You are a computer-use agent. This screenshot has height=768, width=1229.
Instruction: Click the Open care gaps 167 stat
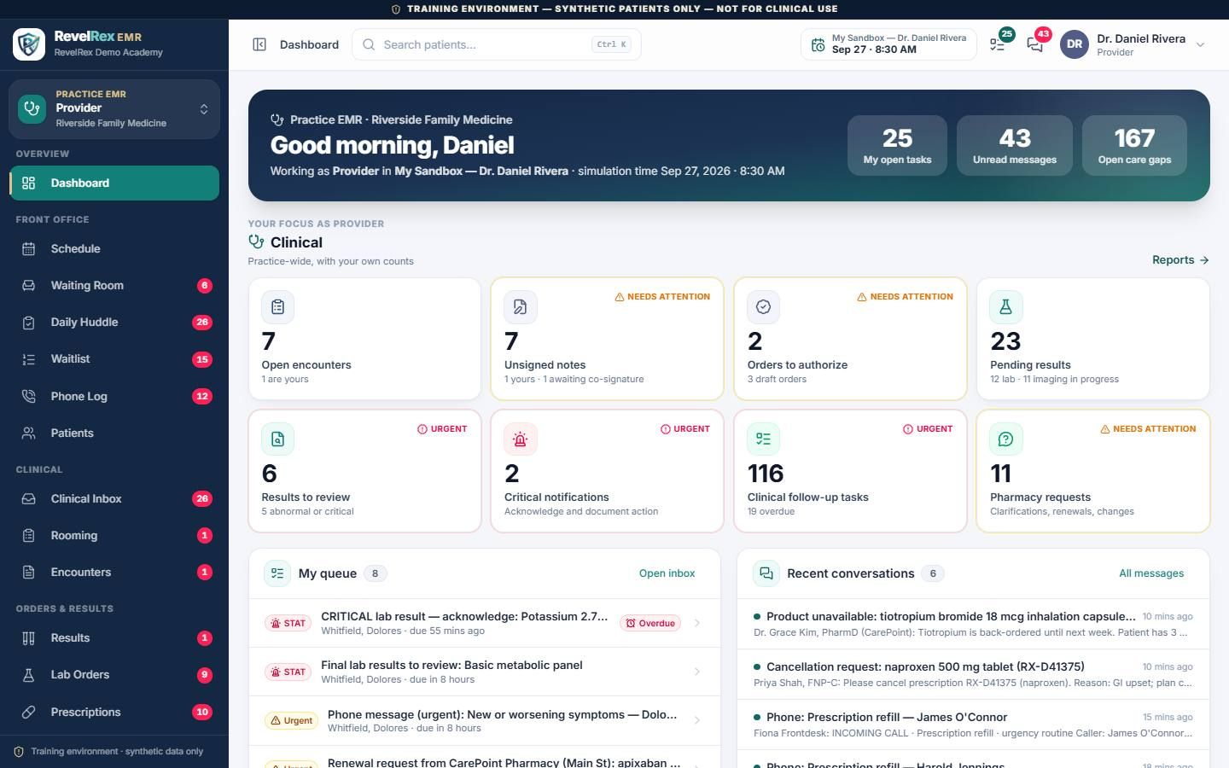tap(1134, 146)
